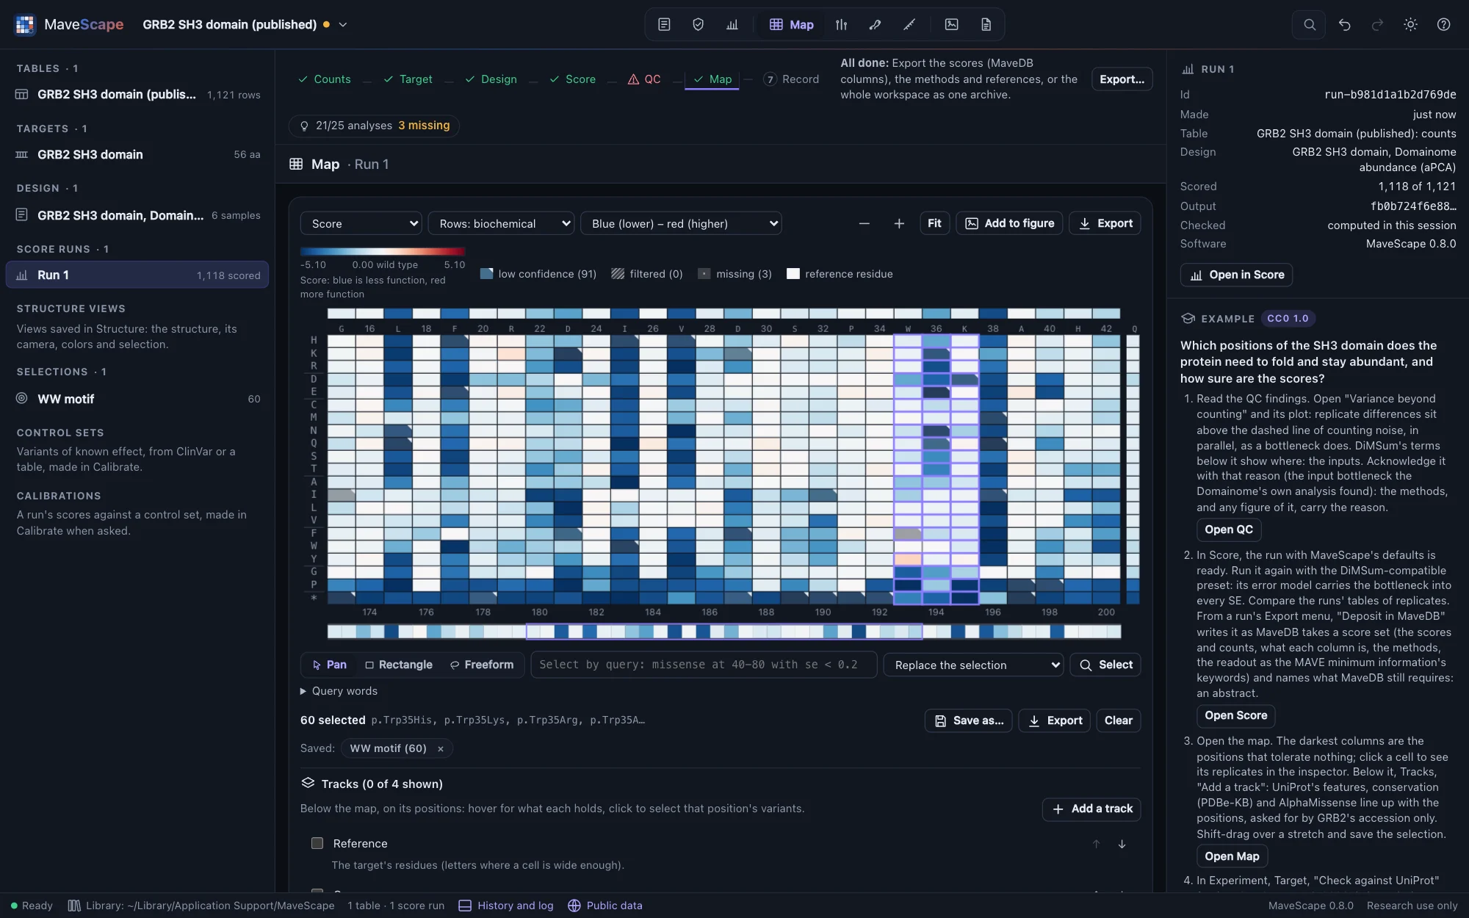Zoom out the heatmap with the minus icon

pyautogui.click(x=865, y=224)
